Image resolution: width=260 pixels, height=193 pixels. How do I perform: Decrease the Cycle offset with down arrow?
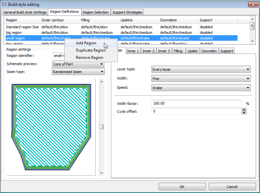click(x=244, y=113)
